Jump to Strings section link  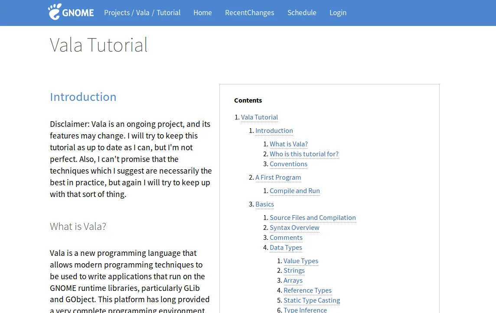pos(294,271)
